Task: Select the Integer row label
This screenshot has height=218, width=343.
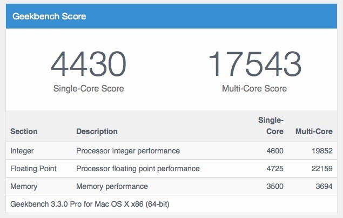Action: [23, 151]
